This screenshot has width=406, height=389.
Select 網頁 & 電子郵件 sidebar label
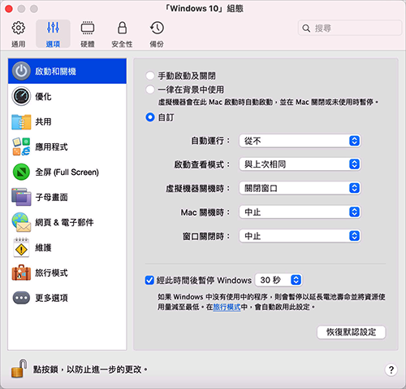coord(64,222)
